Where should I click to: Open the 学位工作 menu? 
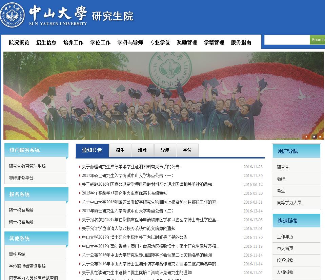tap(101, 42)
